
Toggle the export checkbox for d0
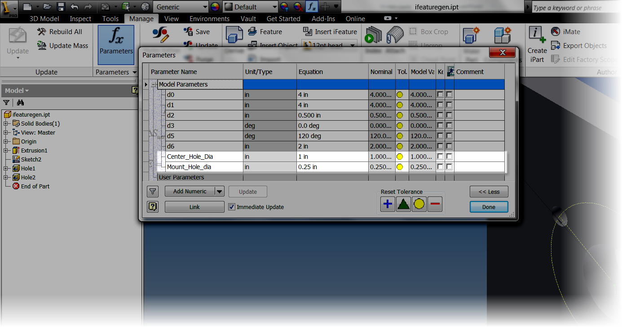coord(449,94)
